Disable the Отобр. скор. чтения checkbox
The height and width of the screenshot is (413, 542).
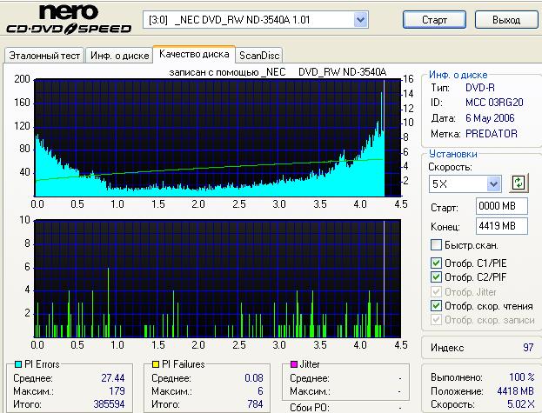click(437, 305)
